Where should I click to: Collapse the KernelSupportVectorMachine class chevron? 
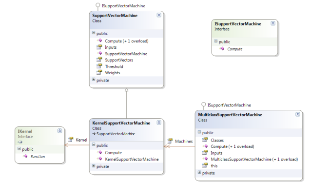point(159,123)
